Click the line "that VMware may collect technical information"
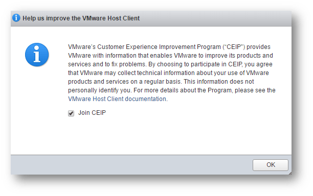 point(168,73)
